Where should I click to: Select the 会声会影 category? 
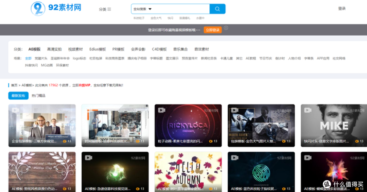click(138, 49)
